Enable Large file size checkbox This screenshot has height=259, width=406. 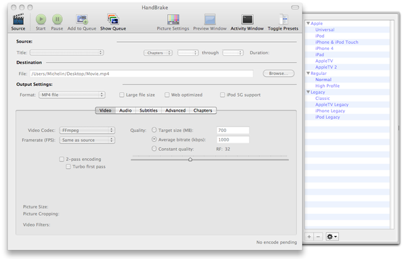(122, 95)
